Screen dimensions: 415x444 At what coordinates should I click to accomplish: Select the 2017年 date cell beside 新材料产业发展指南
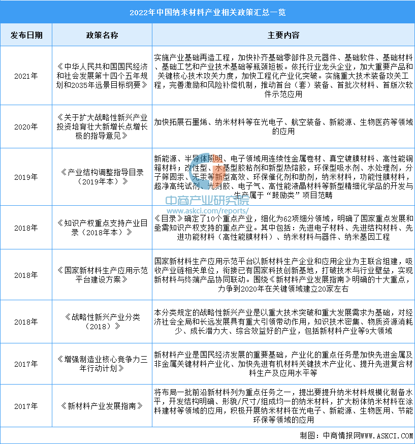pyautogui.click(x=26, y=406)
